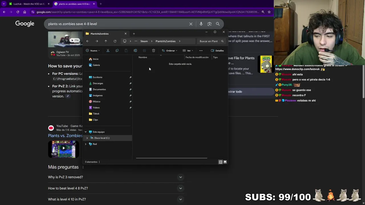This screenshot has height=205, width=365.
Task: Add a new File Explorer tab
Action: tap(134, 34)
